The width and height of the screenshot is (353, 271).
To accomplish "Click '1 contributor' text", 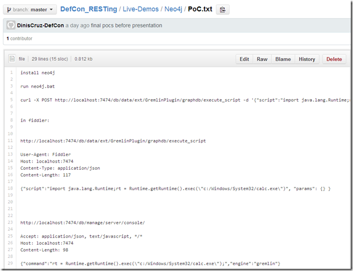I will point(19,38).
